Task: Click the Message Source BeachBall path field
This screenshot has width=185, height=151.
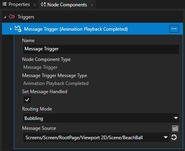Action: [96, 137]
